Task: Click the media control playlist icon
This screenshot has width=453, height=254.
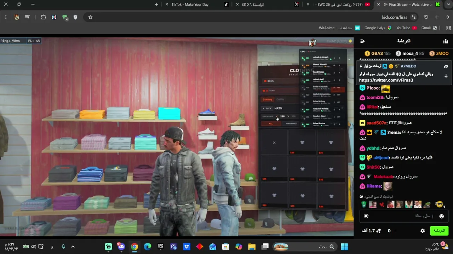Action: click(x=27, y=17)
